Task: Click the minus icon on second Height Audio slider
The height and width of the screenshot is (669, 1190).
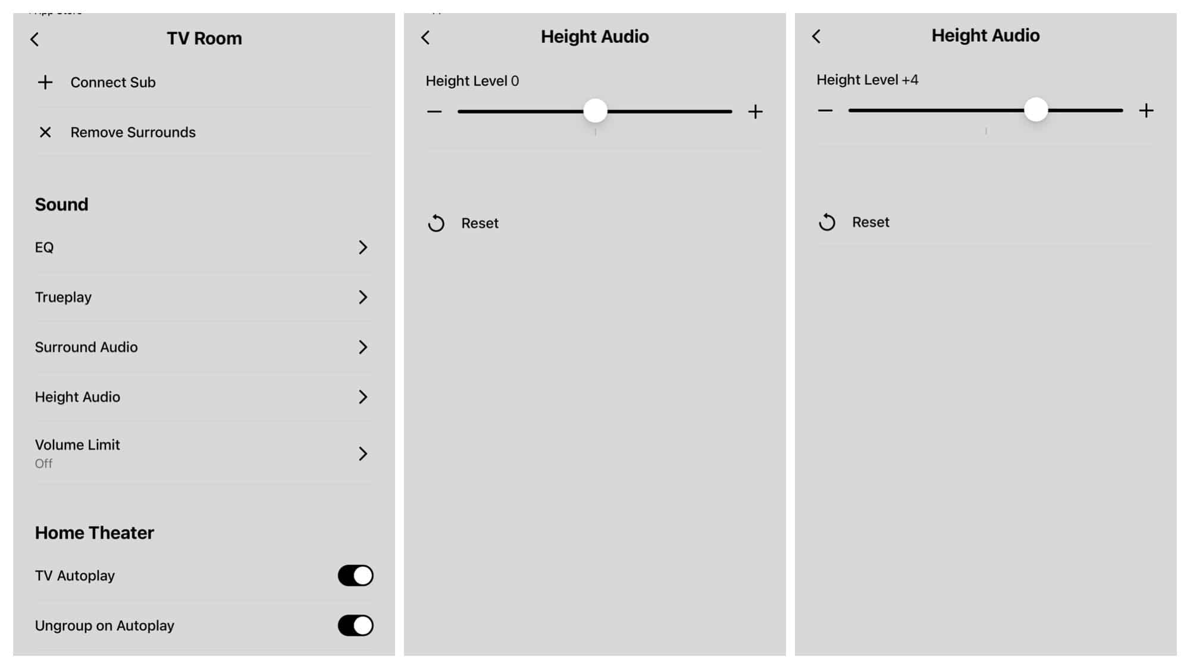Action: [x=825, y=110]
